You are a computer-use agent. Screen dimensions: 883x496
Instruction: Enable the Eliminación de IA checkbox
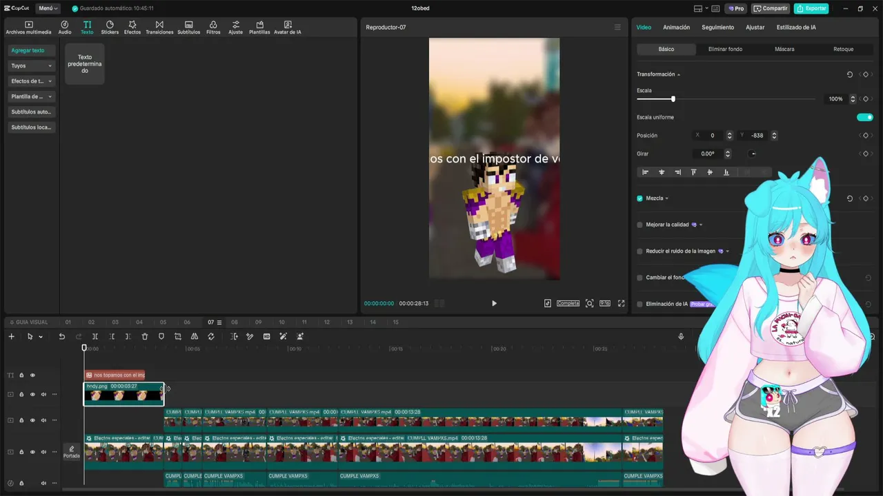[x=639, y=304]
